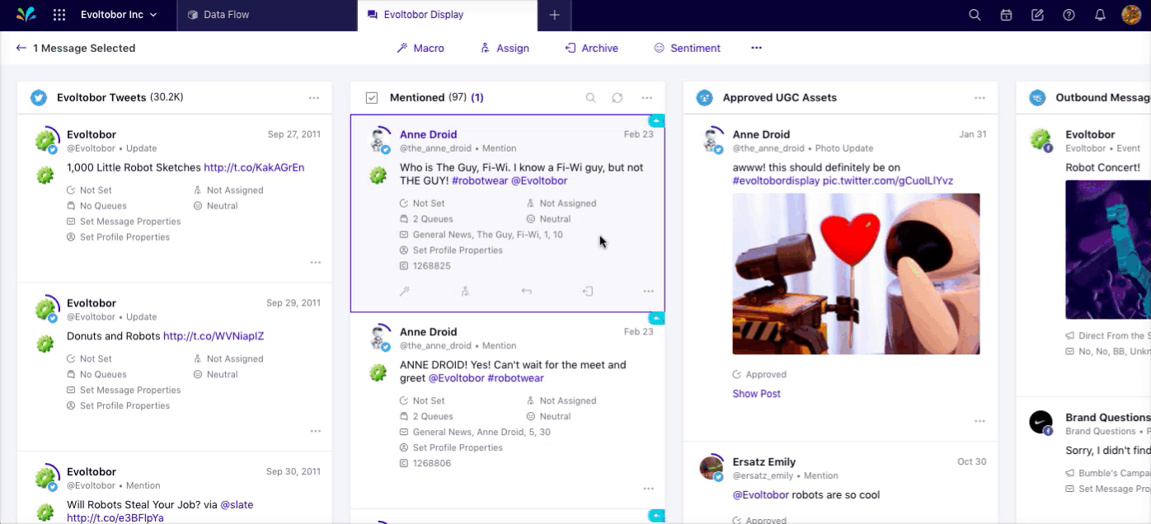Image resolution: width=1151 pixels, height=524 pixels.
Task: Open the WALL-E and EVE photo thumbnail
Action: (x=856, y=274)
